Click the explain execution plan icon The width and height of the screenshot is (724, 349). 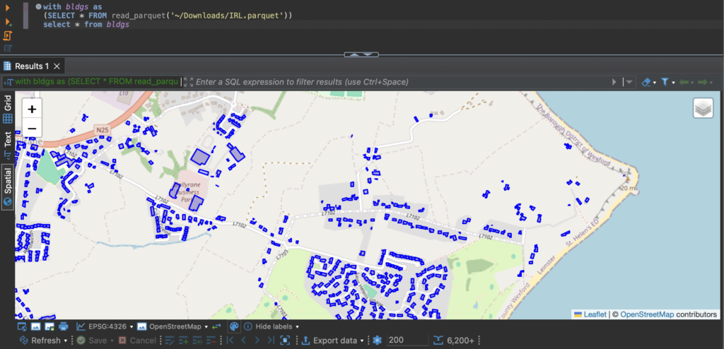(8, 49)
